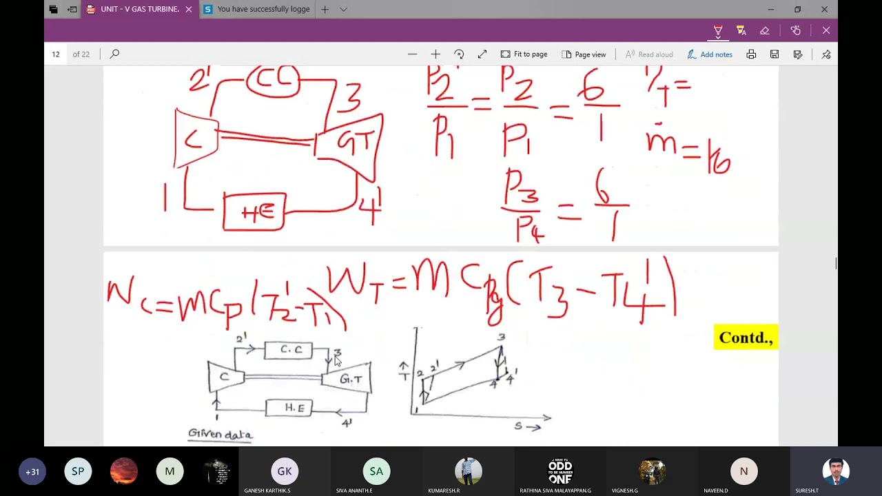Click the +31 more participants bubble
The height and width of the screenshot is (496, 882).
pos(32,471)
